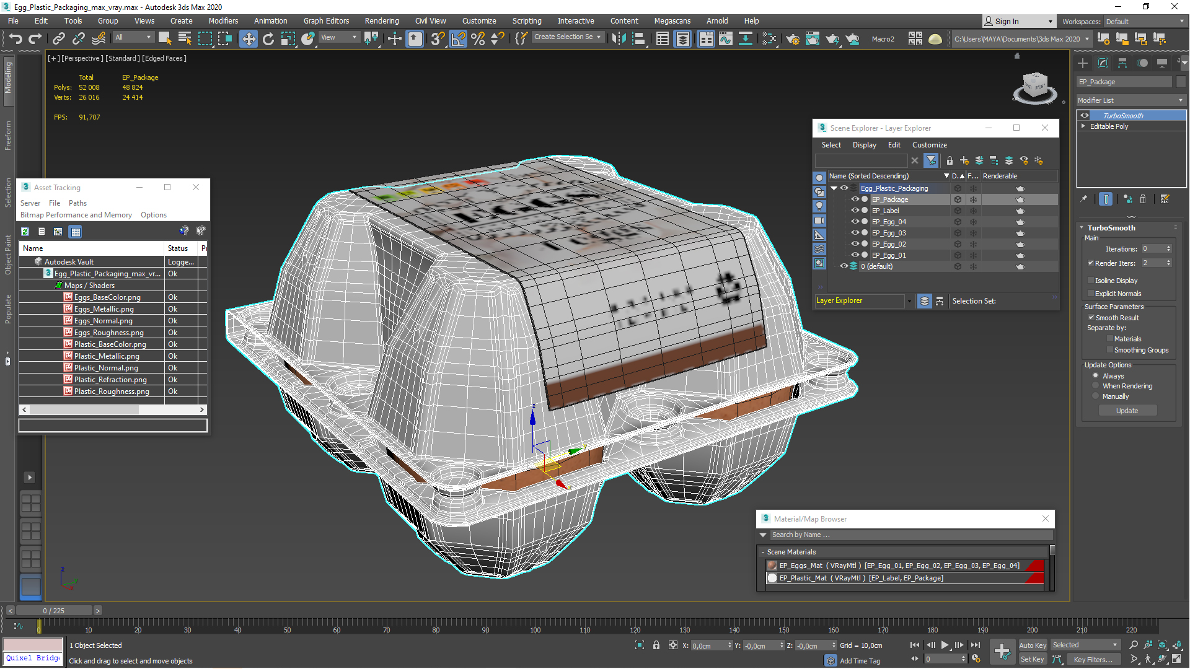The width and height of the screenshot is (1190, 669).
Task: Enable the Isoline Display checkbox
Action: click(x=1091, y=281)
